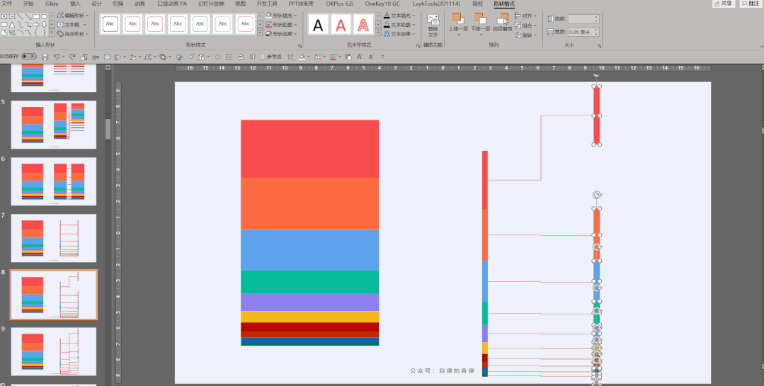Select the black-outlined Abc shape style
Screen dimensions: 764x386
(x=110, y=24)
